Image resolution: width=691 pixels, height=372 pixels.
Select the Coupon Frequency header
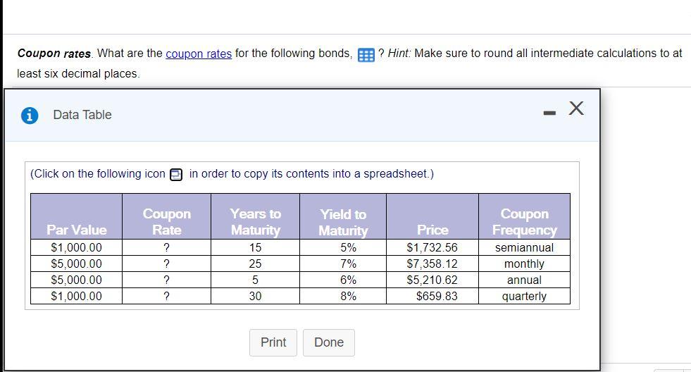click(x=525, y=216)
